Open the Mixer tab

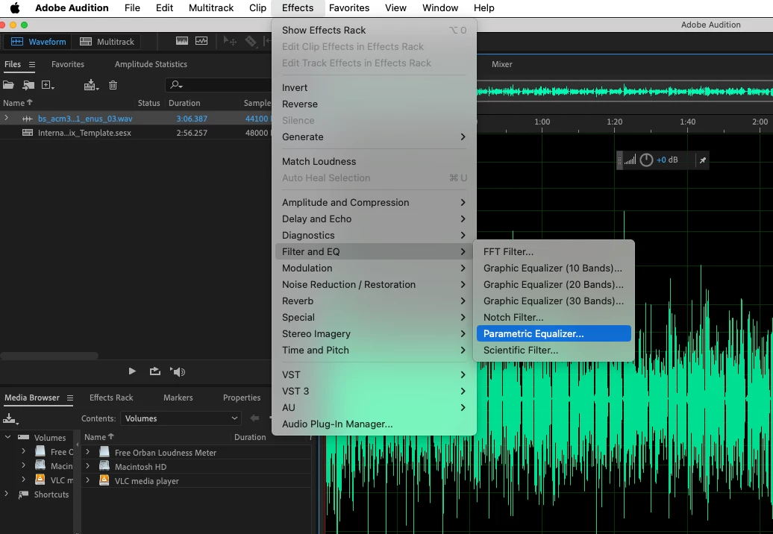point(502,64)
